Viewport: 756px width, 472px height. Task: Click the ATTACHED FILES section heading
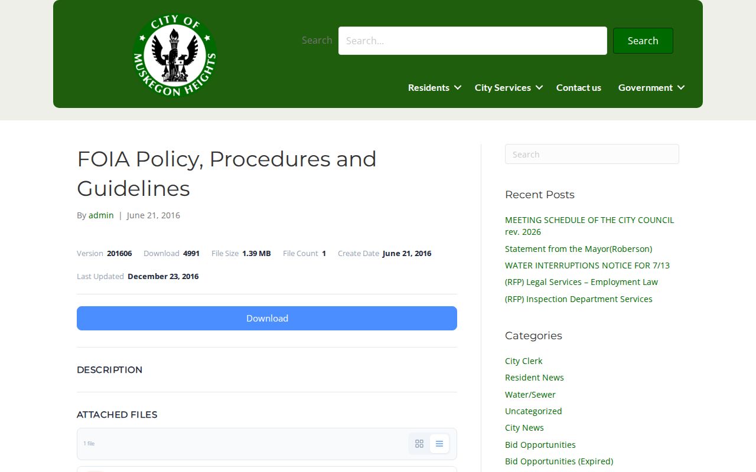point(117,415)
